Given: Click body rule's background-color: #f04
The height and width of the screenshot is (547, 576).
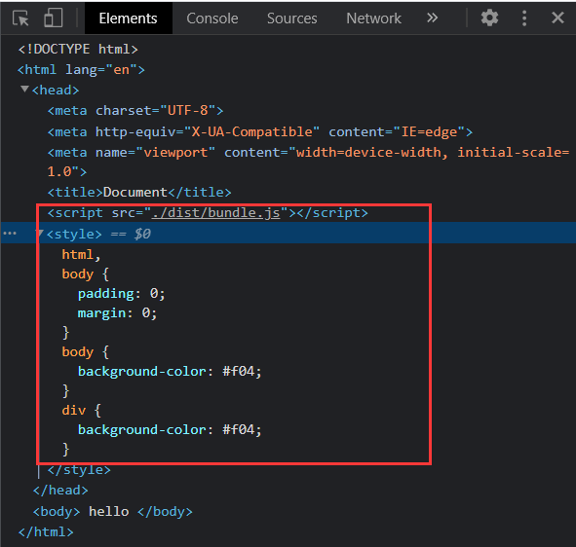Looking at the screenshot, I should tap(170, 372).
